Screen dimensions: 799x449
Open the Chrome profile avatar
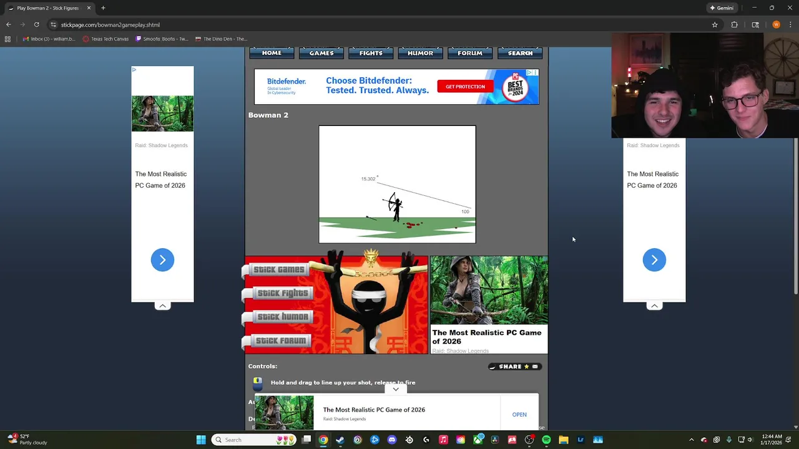(776, 25)
